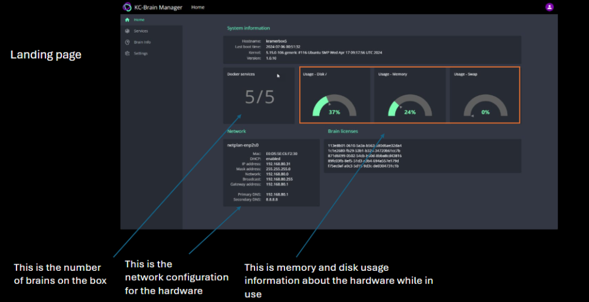Click the DHCP value enabled

(273, 159)
